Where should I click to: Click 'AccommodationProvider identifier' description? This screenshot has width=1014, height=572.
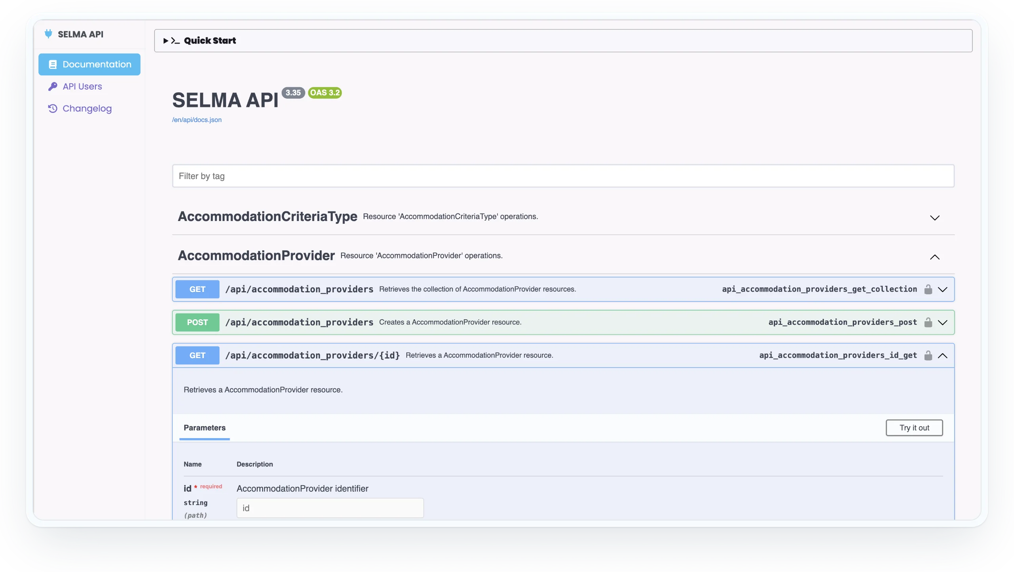[303, 489]
